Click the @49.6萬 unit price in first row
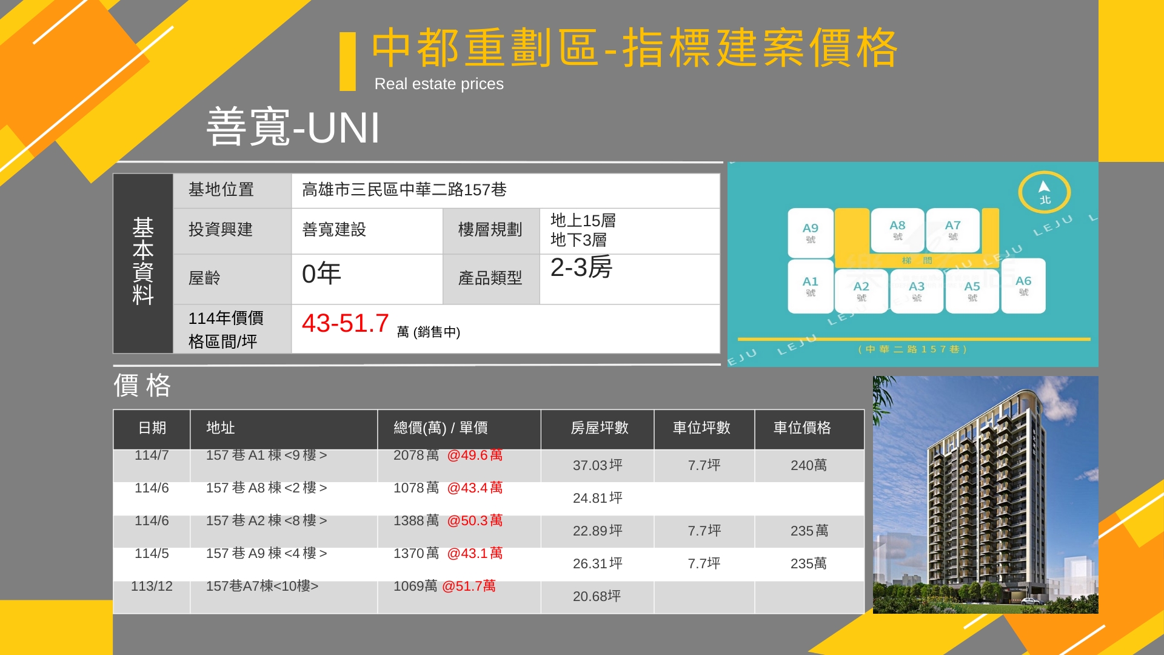 (475, 455)
